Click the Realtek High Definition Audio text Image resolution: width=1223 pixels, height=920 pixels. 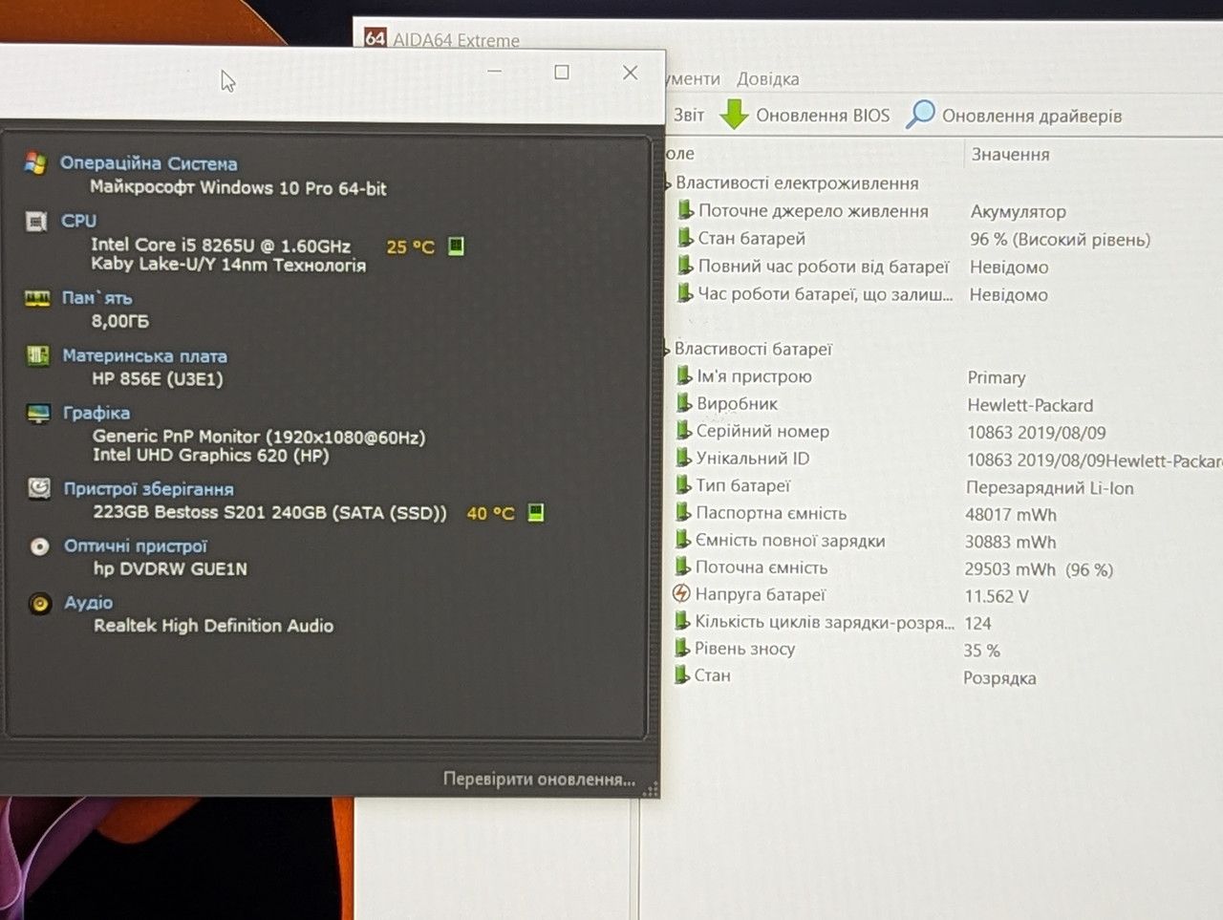[214, 627]
